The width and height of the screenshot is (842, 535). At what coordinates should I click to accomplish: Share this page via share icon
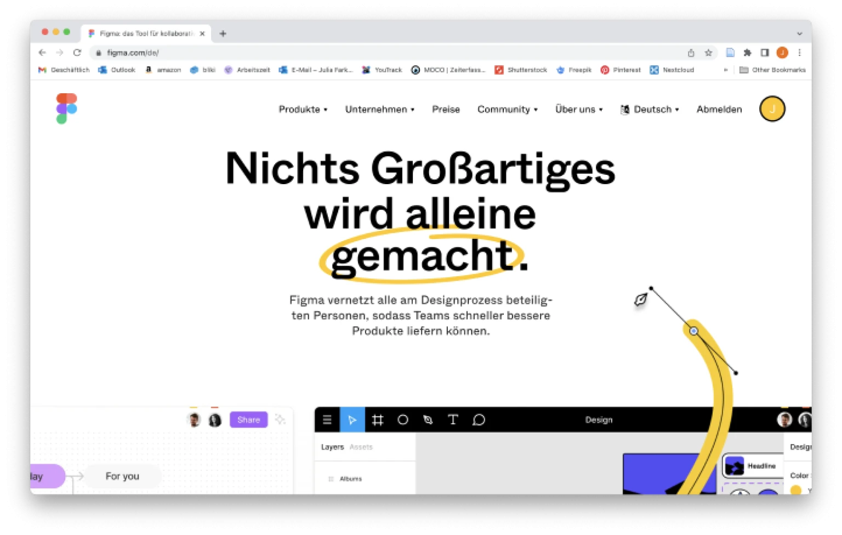pyautogui.click(x=691, y=53)
